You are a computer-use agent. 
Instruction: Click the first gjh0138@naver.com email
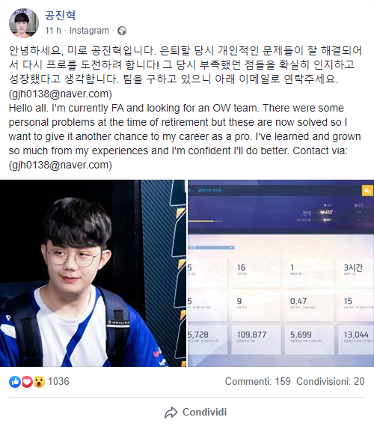point(61,94)
